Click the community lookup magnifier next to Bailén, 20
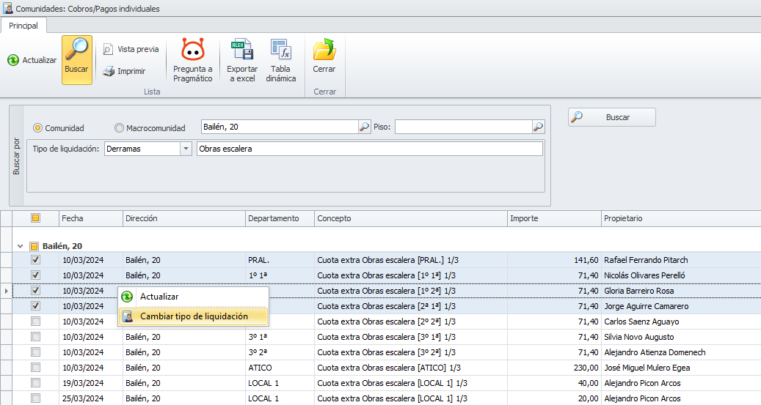761x405 pixels. (364, 127)
